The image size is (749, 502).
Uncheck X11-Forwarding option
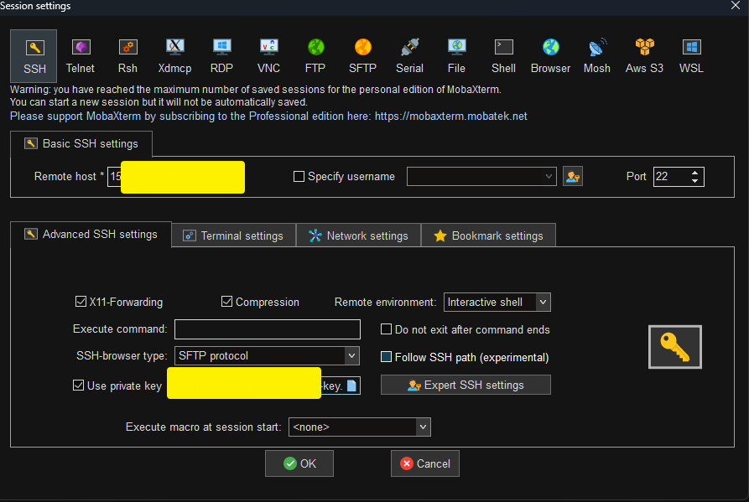81,302
